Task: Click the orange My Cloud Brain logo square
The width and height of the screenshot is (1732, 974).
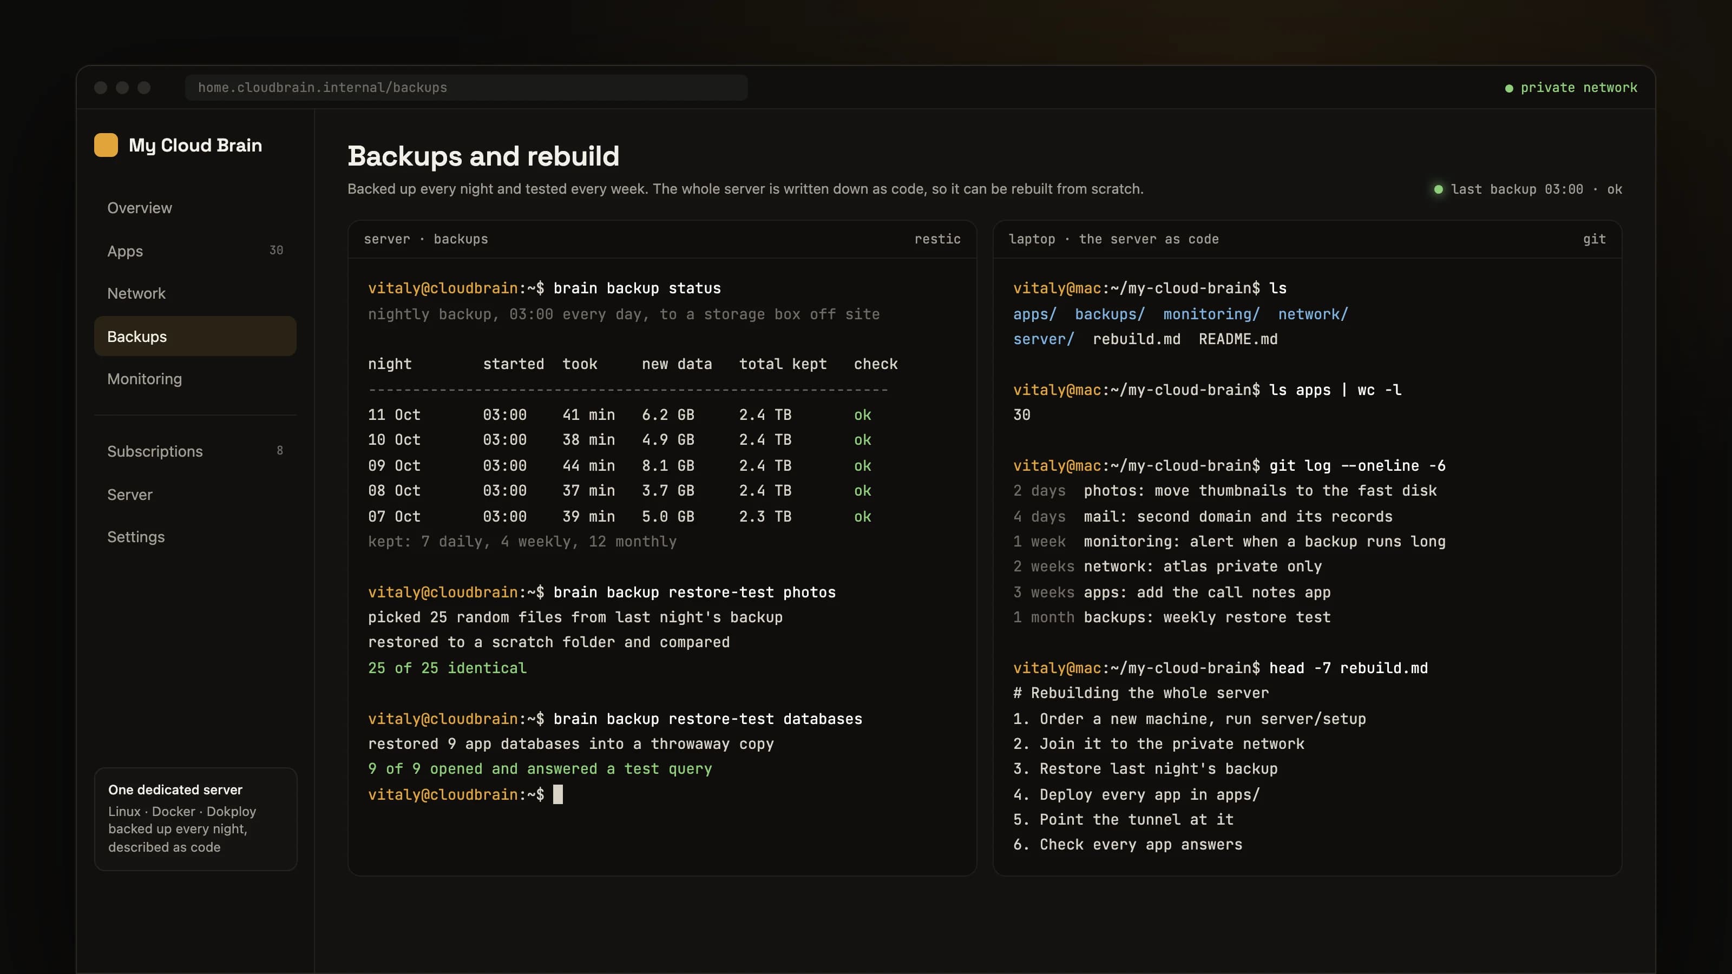Action: (106, 144)
